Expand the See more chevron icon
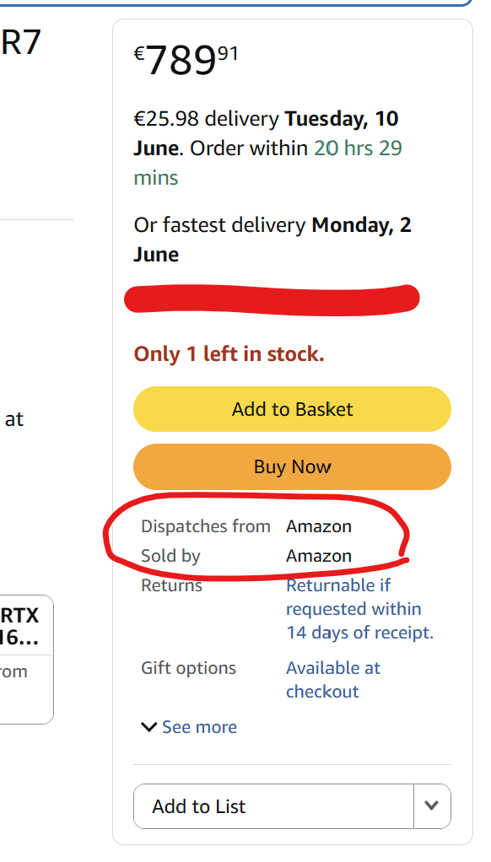Screen dimensions: 491x862 pos(149,727)
